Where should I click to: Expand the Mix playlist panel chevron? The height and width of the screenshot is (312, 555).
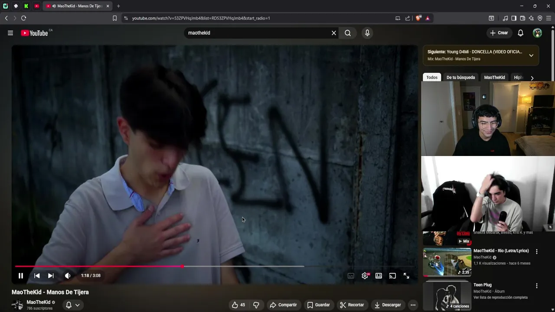531,55
